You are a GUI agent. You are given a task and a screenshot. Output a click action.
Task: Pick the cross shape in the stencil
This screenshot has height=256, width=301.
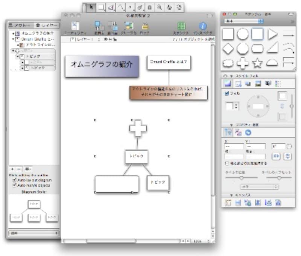(243, 63)
